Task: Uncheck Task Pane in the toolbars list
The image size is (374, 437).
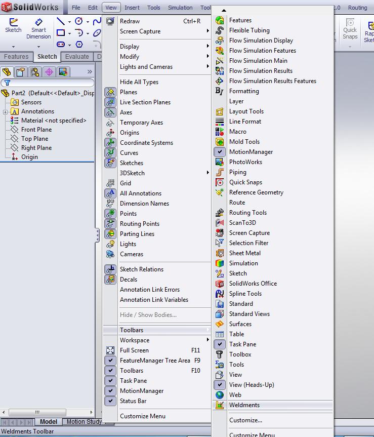Action: (x=220, y=344)
